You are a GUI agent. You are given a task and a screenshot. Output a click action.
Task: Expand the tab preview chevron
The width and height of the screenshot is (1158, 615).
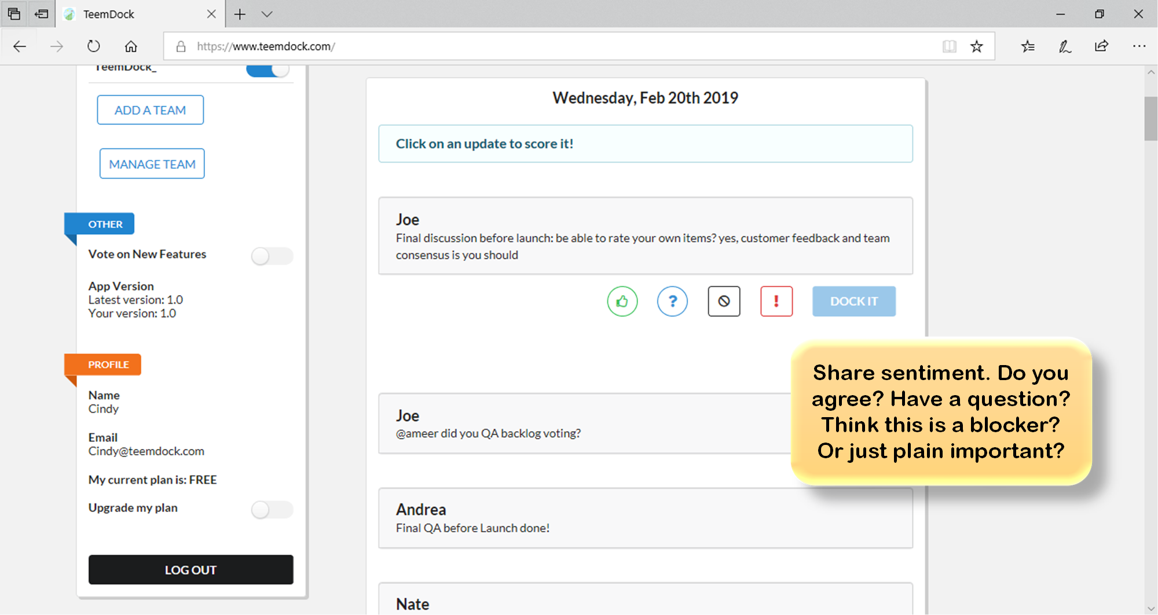click(x=266, y=14)
